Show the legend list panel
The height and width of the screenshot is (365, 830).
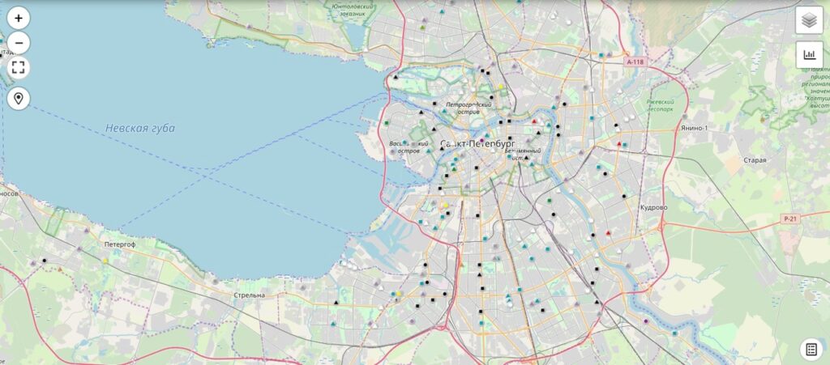pyautogui.click(x=811, y=349)
